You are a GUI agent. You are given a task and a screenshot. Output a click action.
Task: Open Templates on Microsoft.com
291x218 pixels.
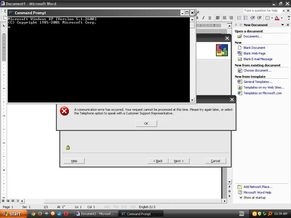pyautogui.click(x=263, y=93)
